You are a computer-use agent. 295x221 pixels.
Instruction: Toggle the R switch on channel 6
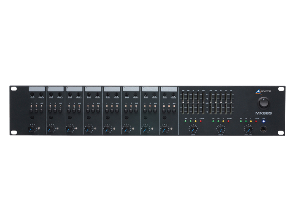pos(131,110)
